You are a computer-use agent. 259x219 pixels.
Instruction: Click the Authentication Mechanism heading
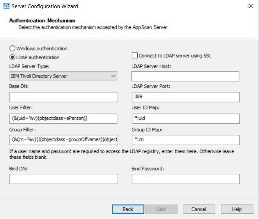click(x=42, y=21)
